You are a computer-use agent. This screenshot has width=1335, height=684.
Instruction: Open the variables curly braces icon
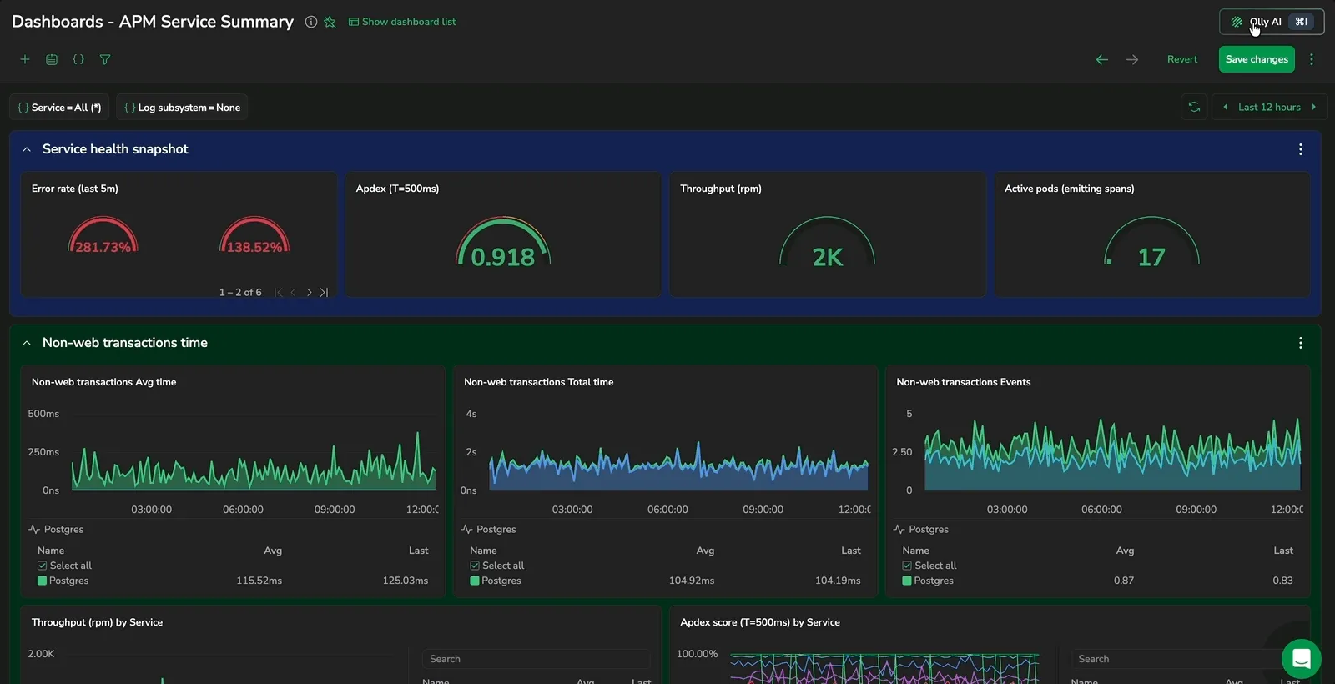pyautogui.click(x=78, y=59)
